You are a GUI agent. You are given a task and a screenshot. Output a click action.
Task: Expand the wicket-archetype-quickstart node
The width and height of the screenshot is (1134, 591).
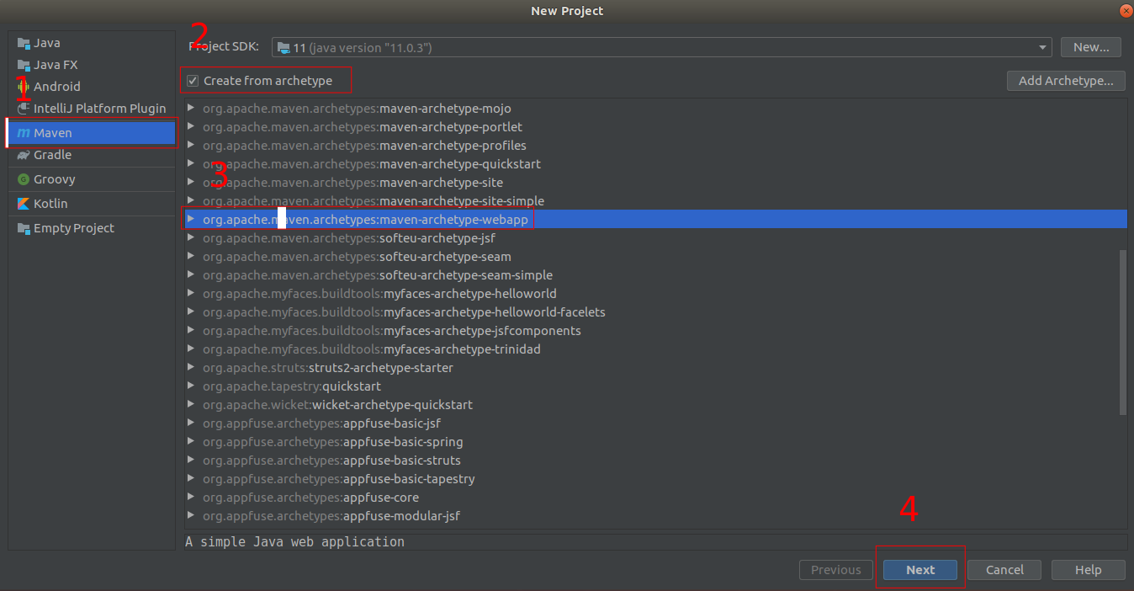coord(191,405)
